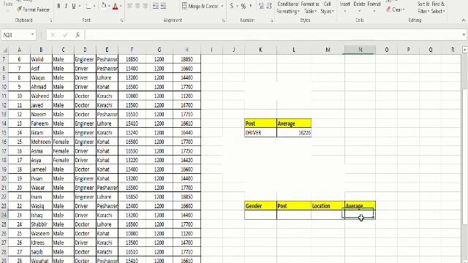Apply Percent Style
The width and height of the screenshot is (468, 263).
coord(244,6)
